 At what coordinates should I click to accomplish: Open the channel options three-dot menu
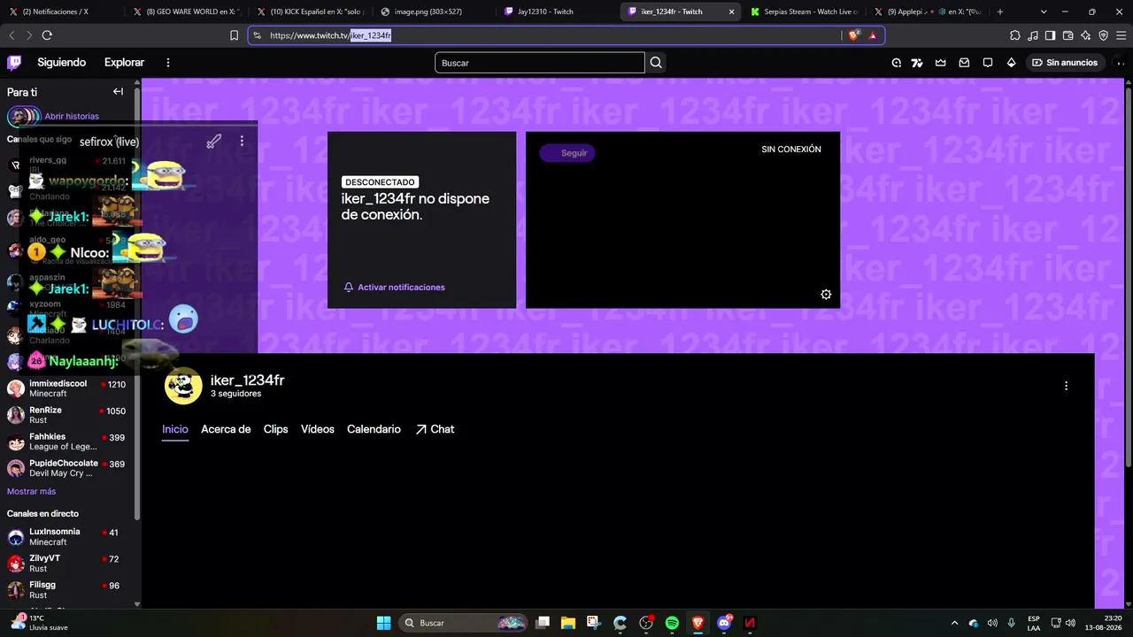pyautogui.click(x=1066, y=386)
